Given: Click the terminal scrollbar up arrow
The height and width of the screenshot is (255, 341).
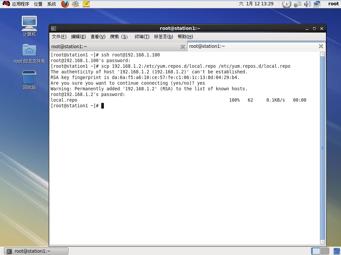Looking at the screenshot, I should click(322, 54).
